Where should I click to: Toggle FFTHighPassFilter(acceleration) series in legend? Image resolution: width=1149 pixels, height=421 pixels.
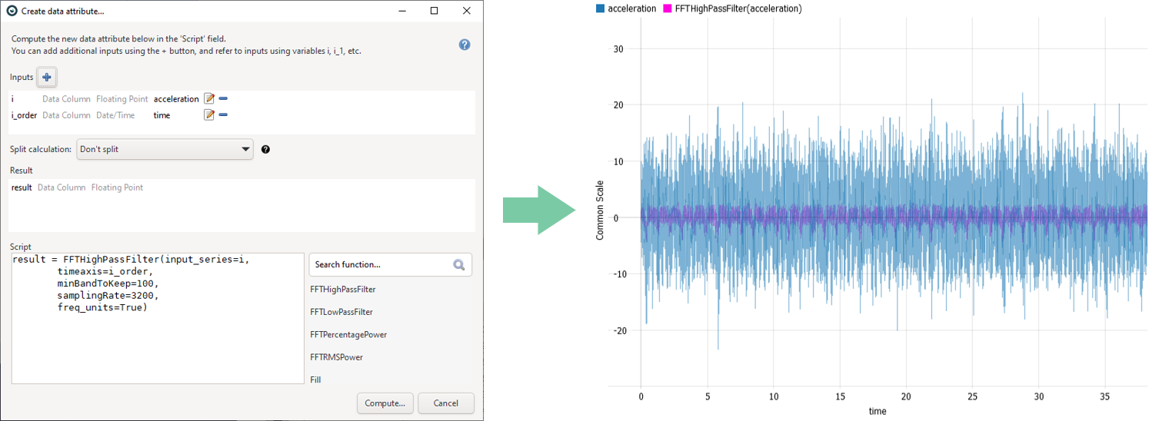pyautogui.click(x=731, y=8)
